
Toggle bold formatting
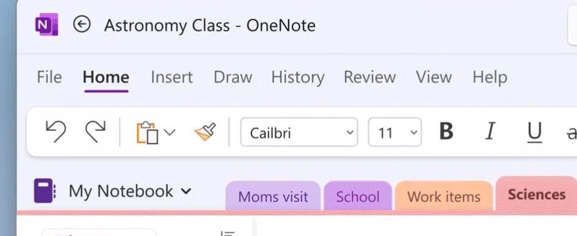click(x=446, y=132)
